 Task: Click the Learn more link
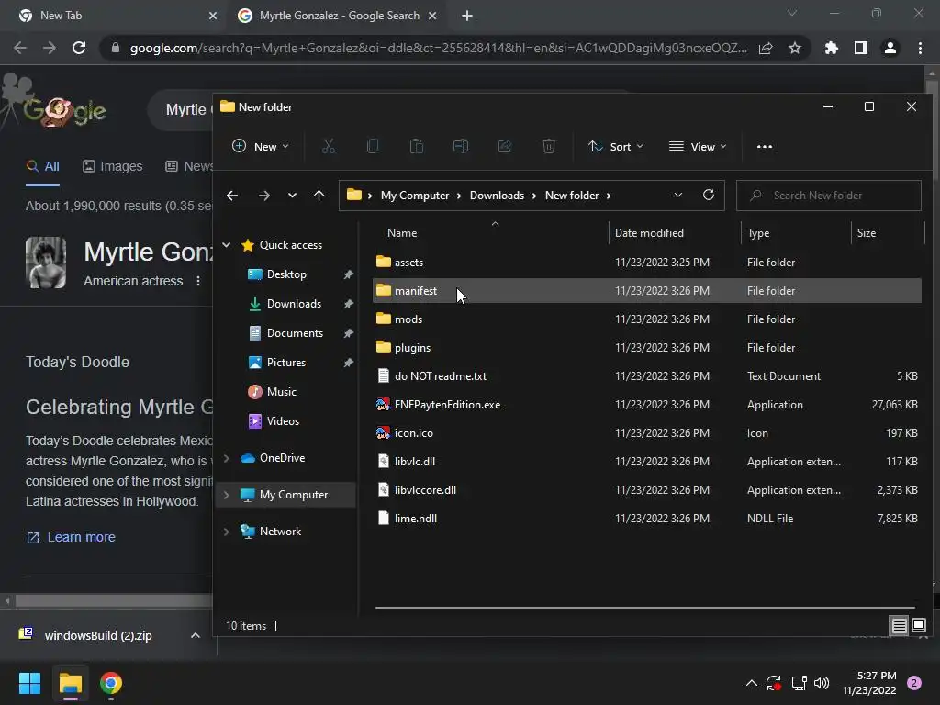click(72, 537)
